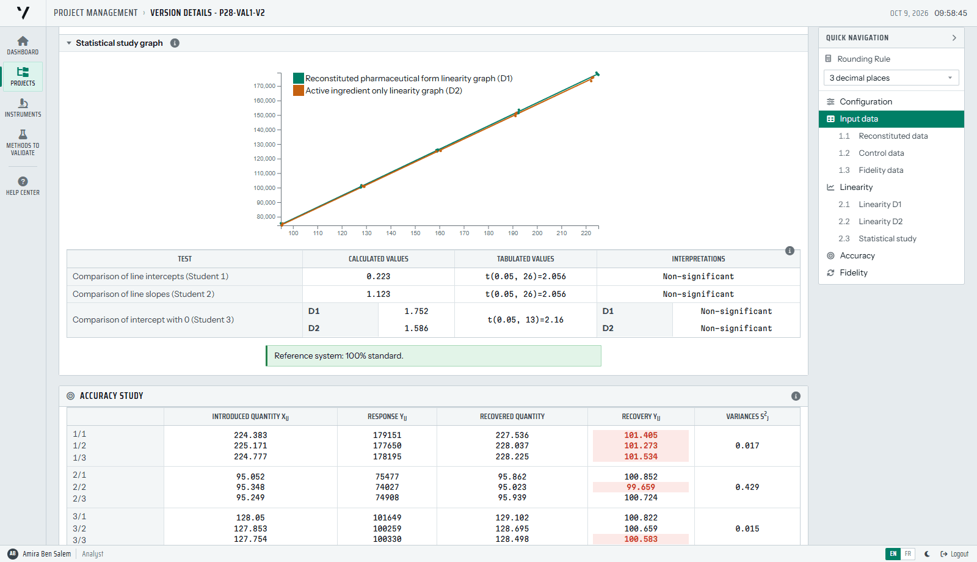Switch language to FR
This screenshot has height=562, width=977.
coord(908,554)
